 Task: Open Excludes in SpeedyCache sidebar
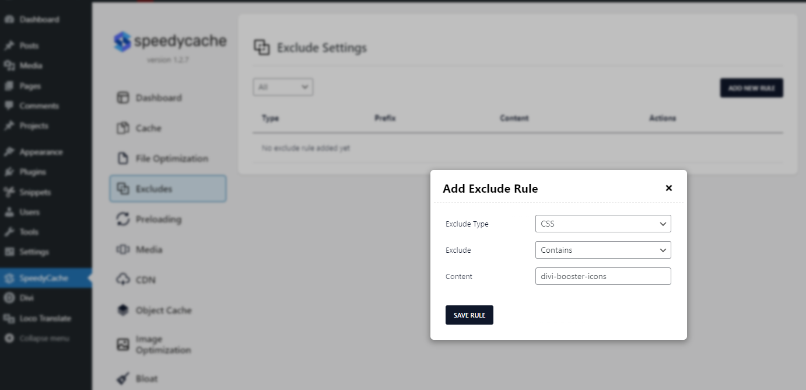click(168, 189)
